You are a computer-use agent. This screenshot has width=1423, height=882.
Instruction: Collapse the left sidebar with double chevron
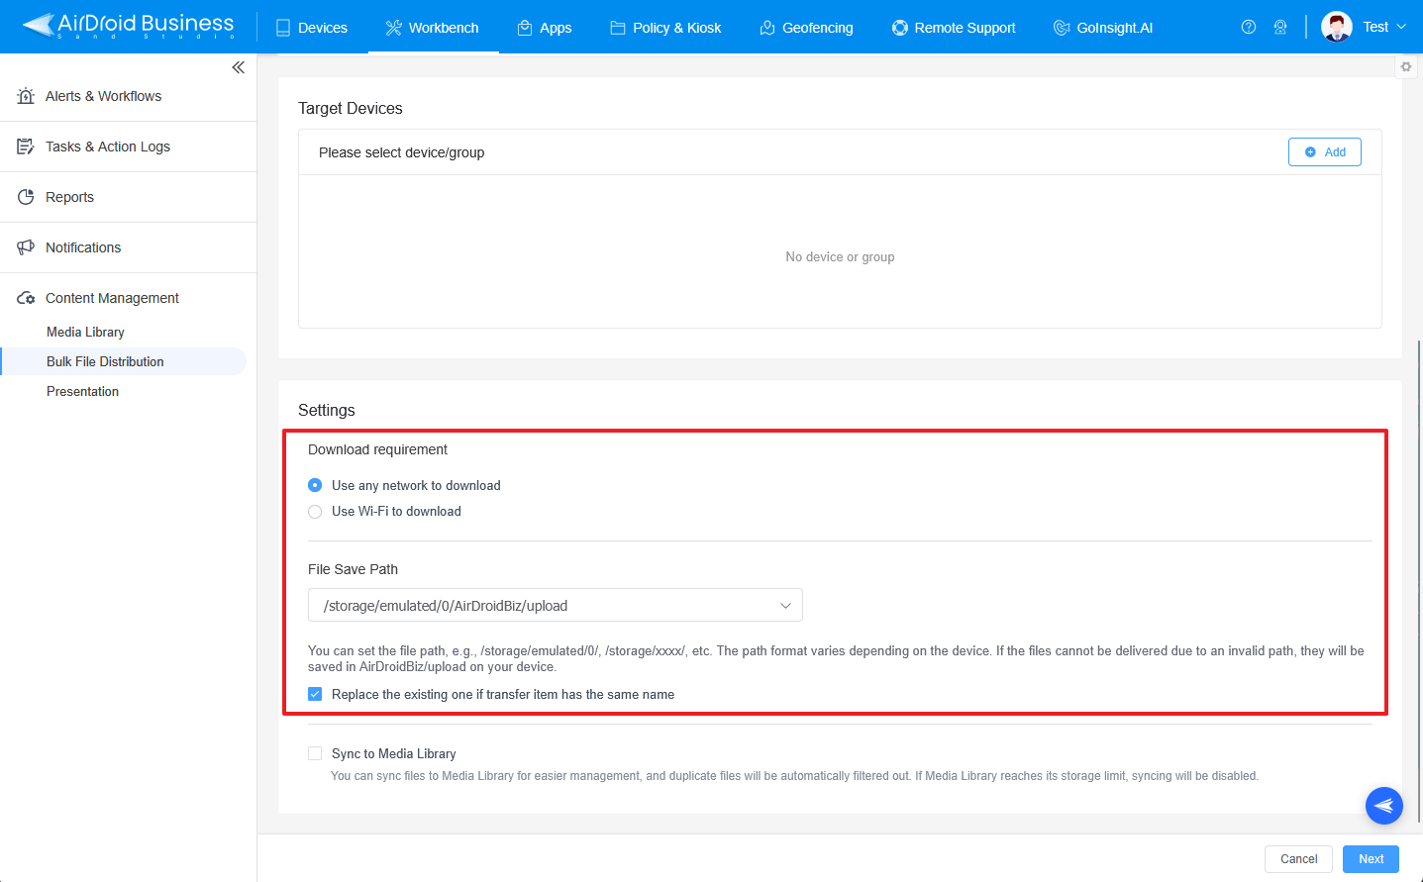click(238, 67)
